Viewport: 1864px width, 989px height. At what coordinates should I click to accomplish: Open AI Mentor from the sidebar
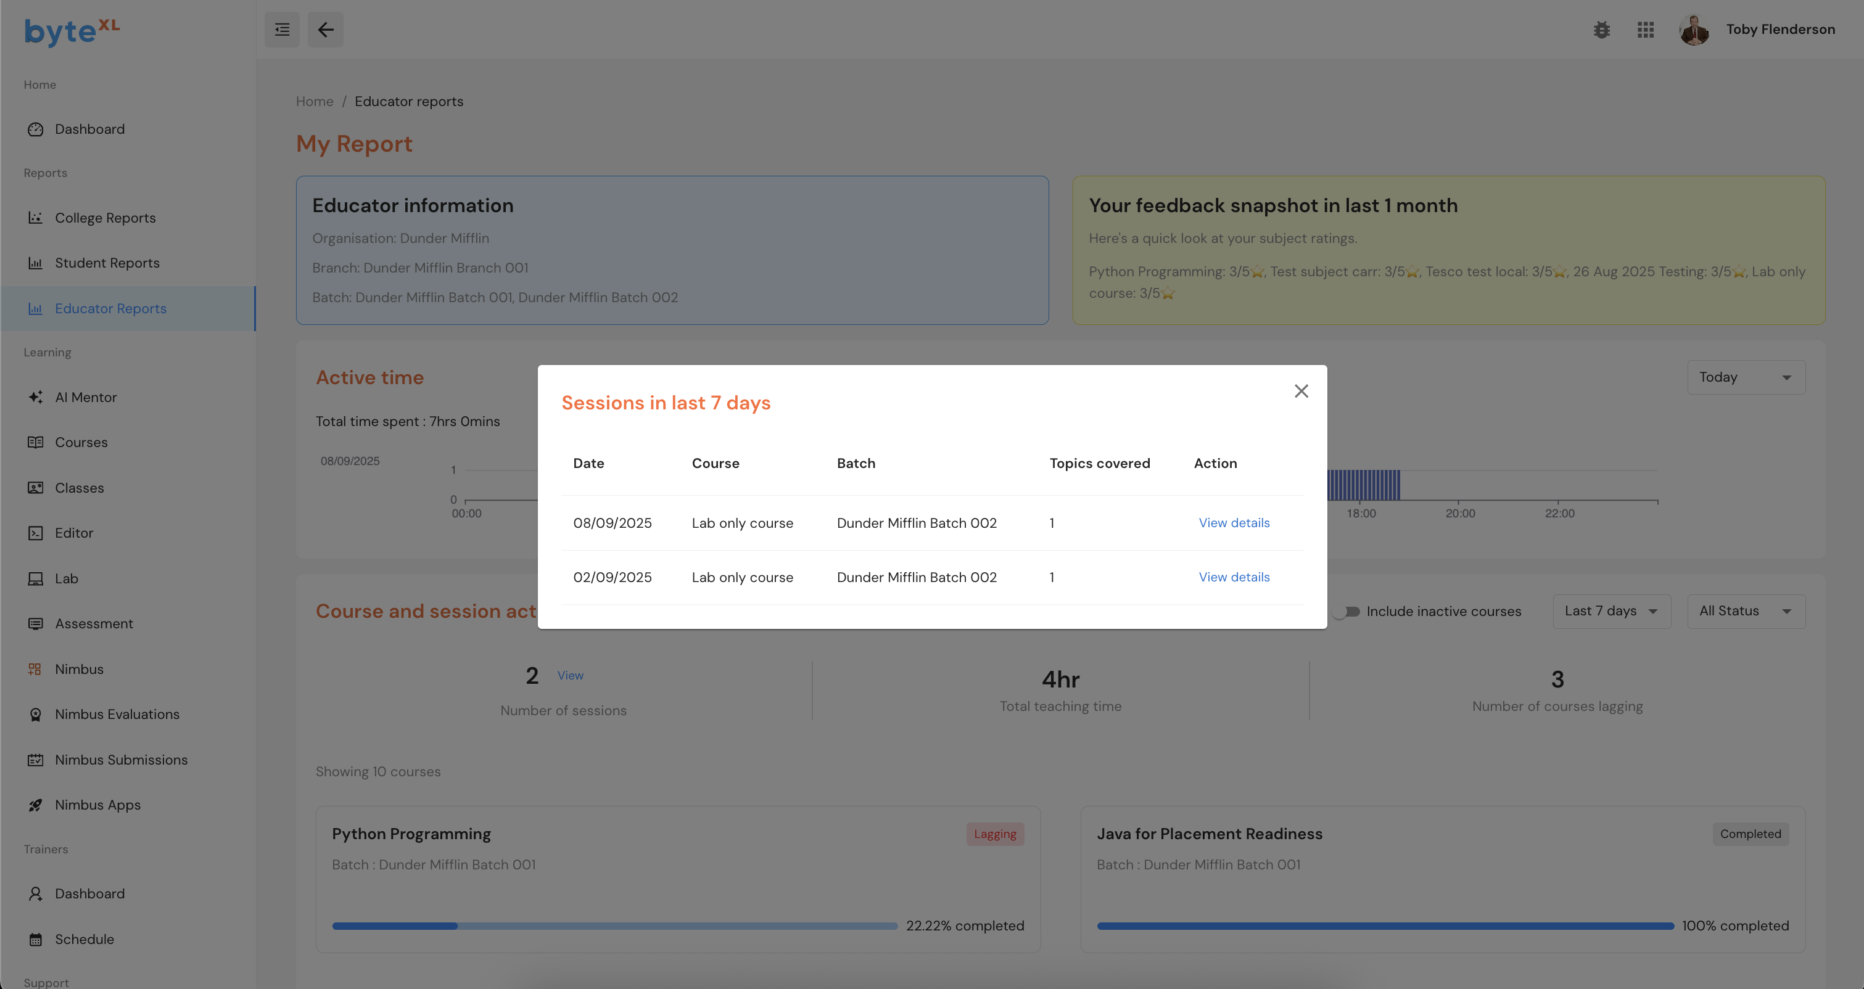pos(85,397)
